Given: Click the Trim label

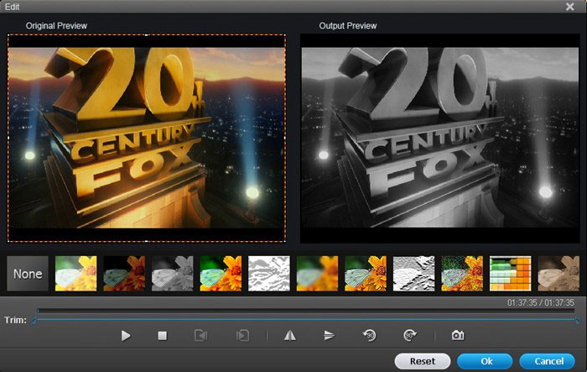Looking at the screenshot, I should (x=15, y=320).
